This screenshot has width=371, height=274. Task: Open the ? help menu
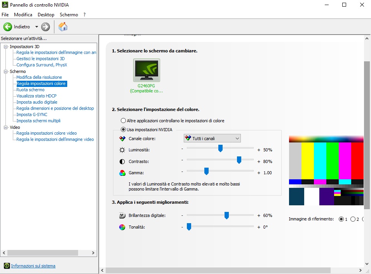(84, 15)
